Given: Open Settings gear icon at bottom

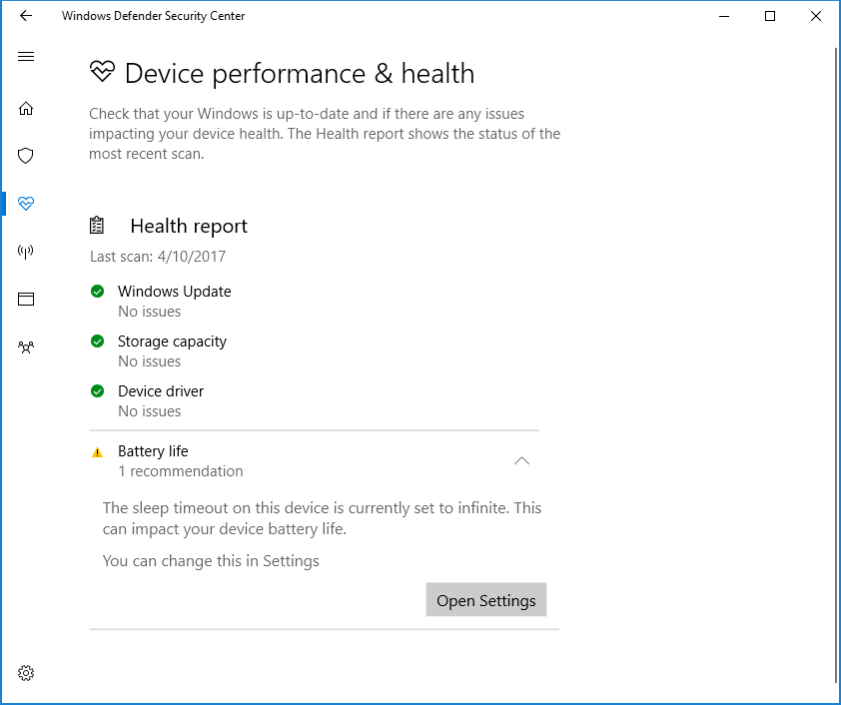Looking at the screenshot, I should [x=26, y=673].
